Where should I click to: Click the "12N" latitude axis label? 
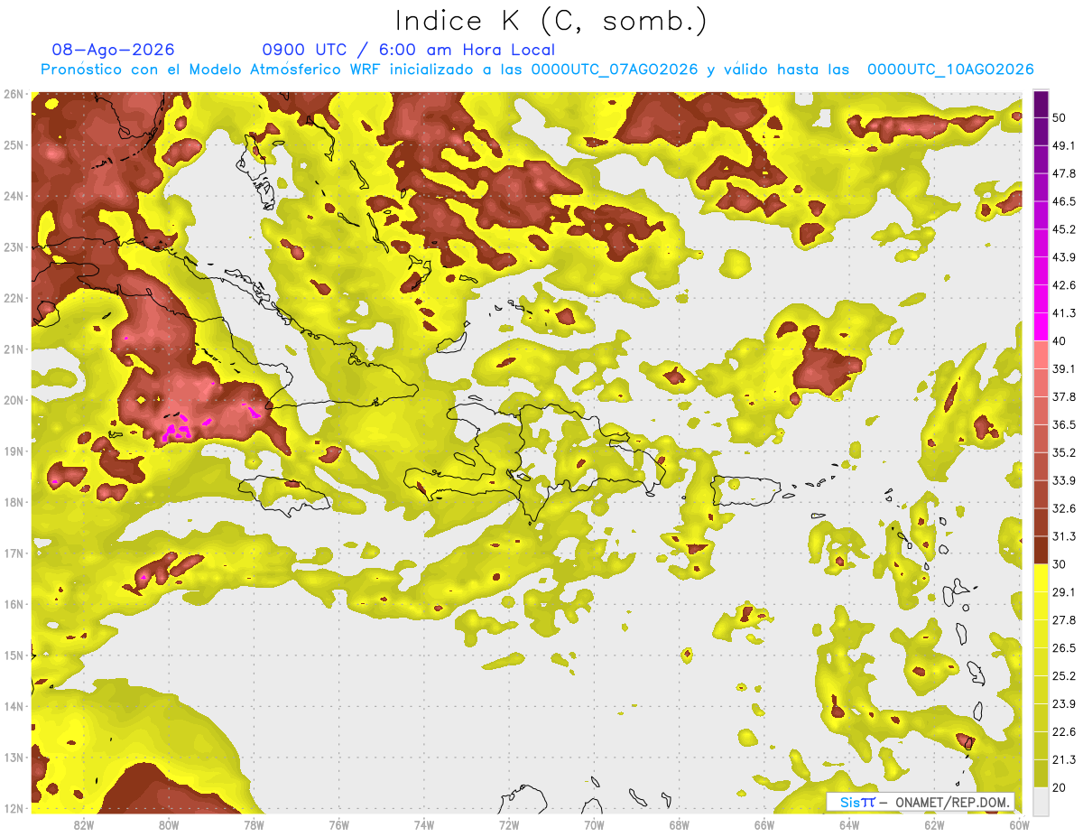click(x=14, y=808)
